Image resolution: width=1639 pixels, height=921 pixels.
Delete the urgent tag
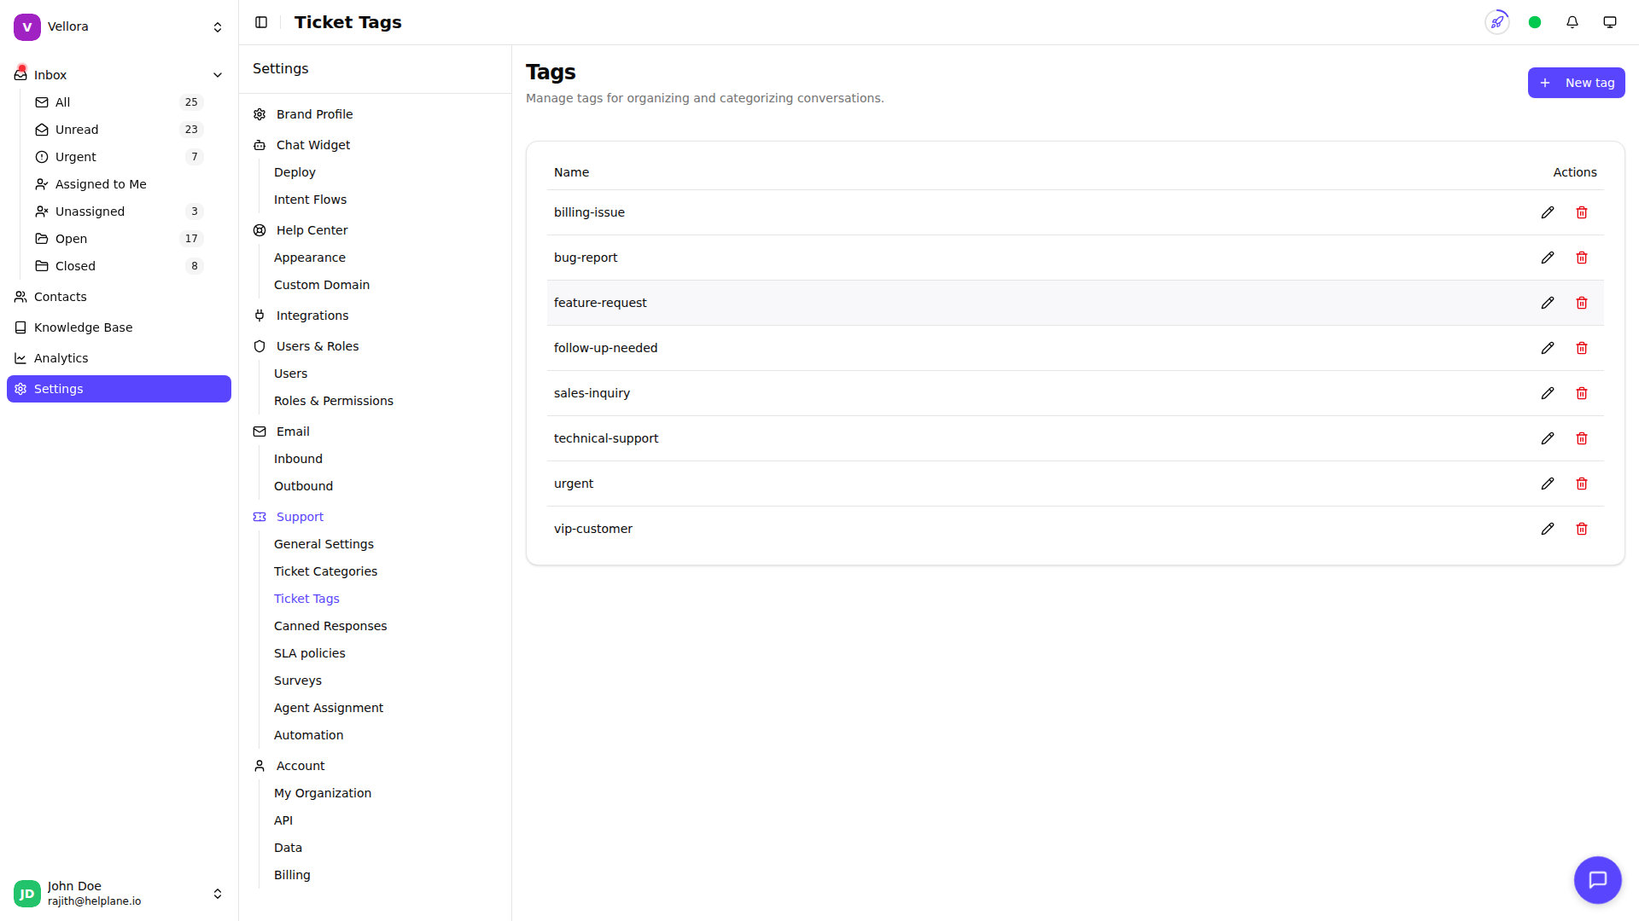tap(1582, 484)
